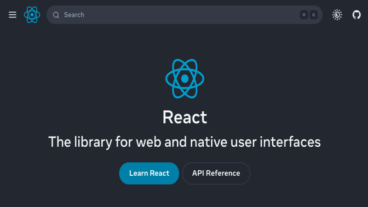Click the K shortcut key badge
The height and width of the screenshot is (207, 368).
(x=314, y=15)
